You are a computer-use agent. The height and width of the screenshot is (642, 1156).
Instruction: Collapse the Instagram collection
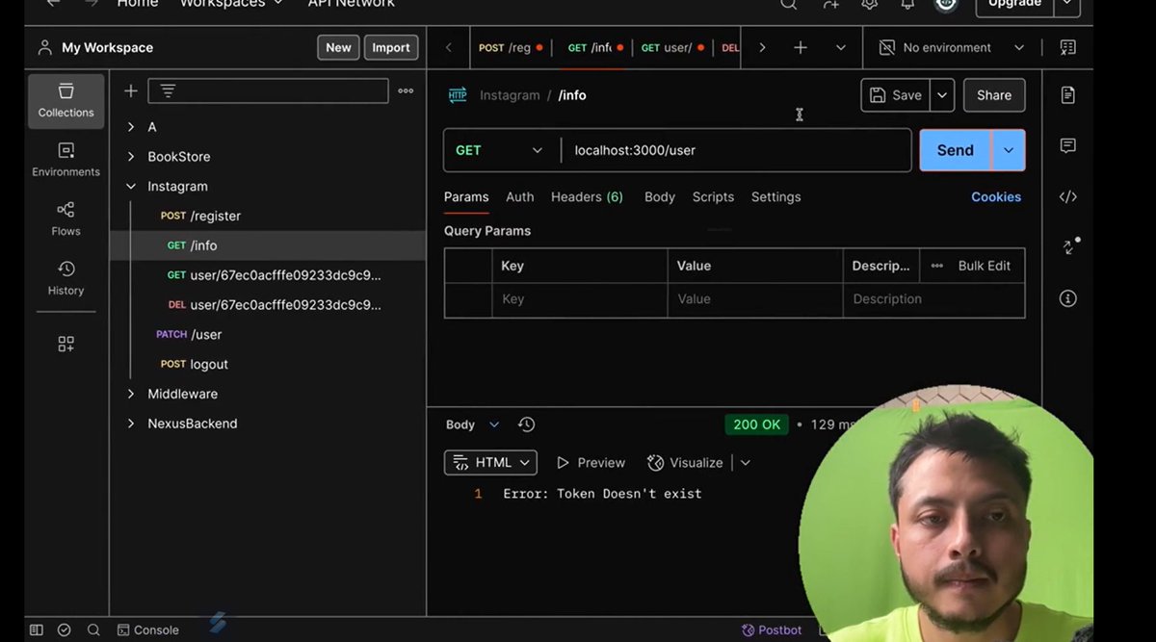(x=131, y=187)
